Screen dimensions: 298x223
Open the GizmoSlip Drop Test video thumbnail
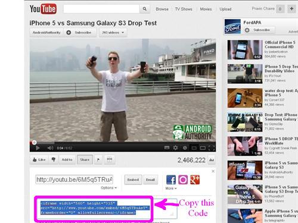tap(245, 122)
